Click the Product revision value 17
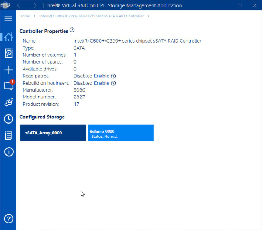Screen dimensions: 262x230 (76, 104)
